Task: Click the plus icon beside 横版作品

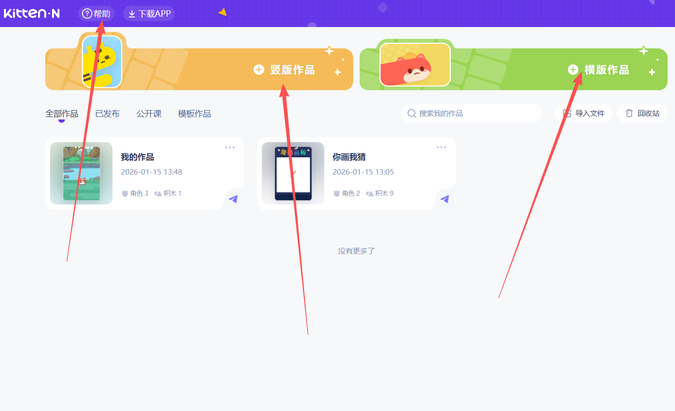Action: pyautogui.click(x=573, y=70)
